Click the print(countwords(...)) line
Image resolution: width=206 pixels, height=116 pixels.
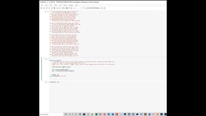[x=58, y=76]
